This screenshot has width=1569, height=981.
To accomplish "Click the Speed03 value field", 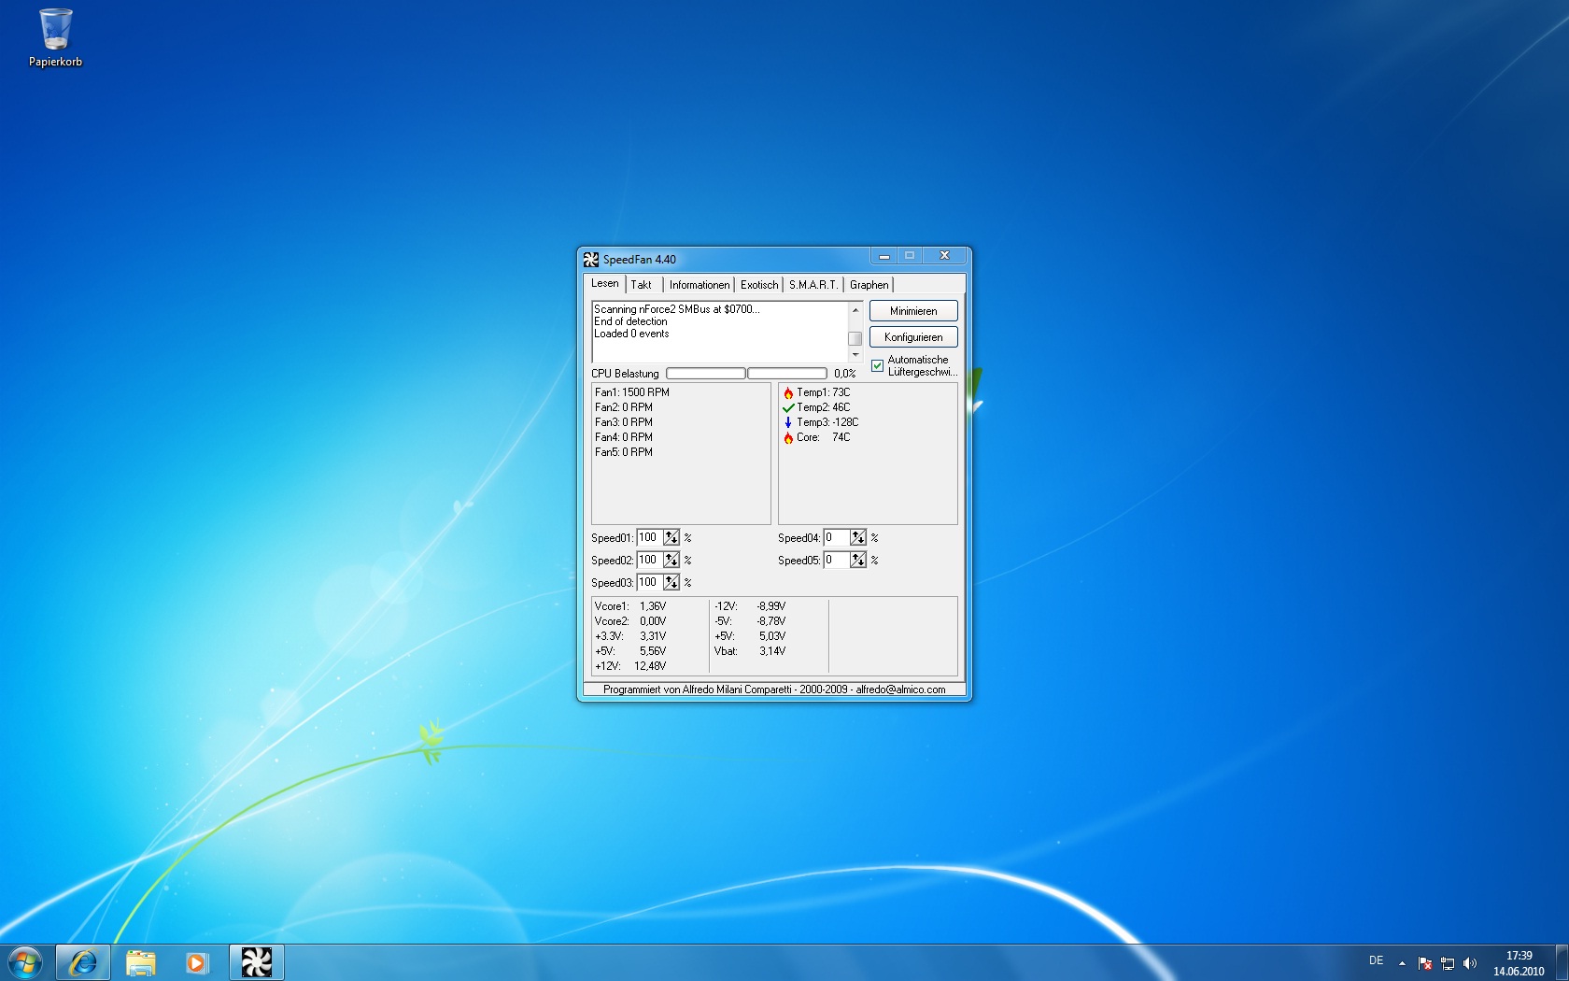I will 650,582.
